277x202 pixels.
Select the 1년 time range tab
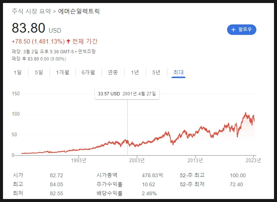(135, 72)
